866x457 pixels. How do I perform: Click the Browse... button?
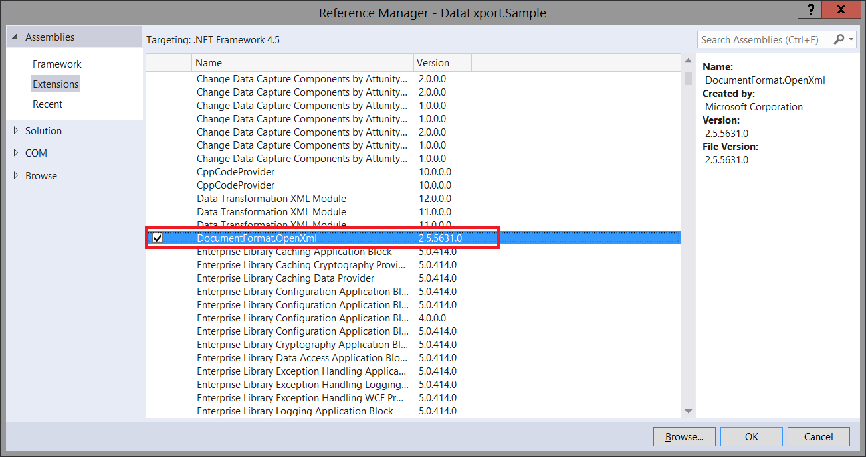pyautogui.click(x=684, y=436)
